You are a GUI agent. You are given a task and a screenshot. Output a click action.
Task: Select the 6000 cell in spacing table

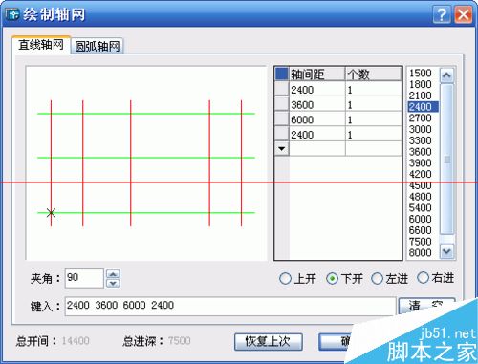tap(317, 119)
